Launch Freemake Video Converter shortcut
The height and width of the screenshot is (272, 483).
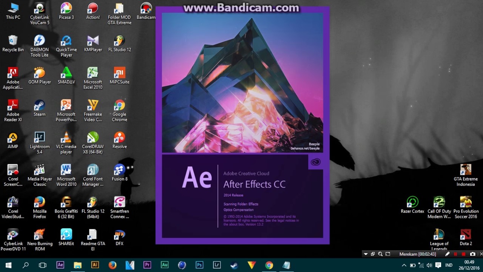pyautogui.click(x=93, y=111)
